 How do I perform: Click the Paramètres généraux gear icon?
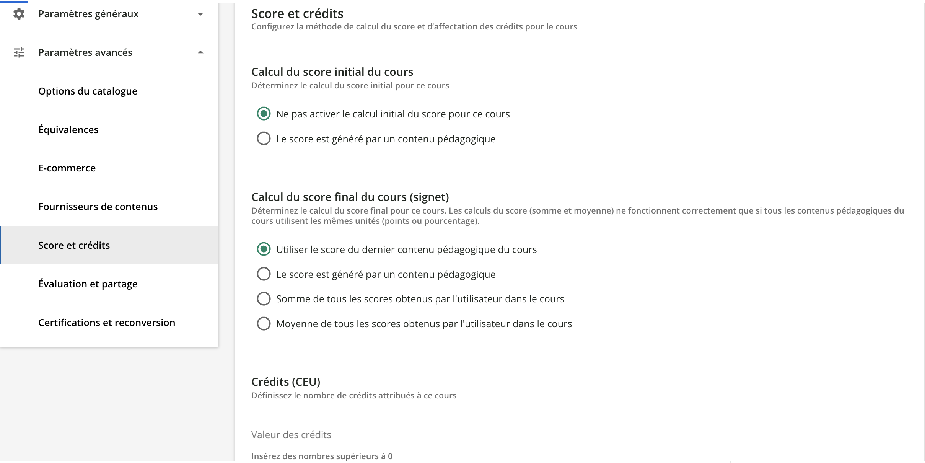pyautogui.click(x=19, y=14)
